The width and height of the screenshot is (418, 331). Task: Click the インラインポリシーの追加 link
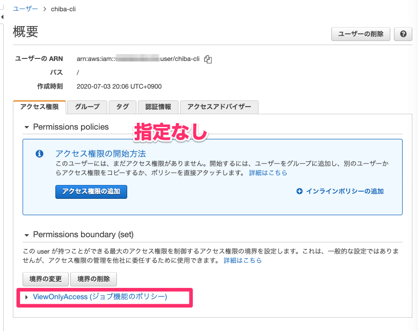click(345, 191)
